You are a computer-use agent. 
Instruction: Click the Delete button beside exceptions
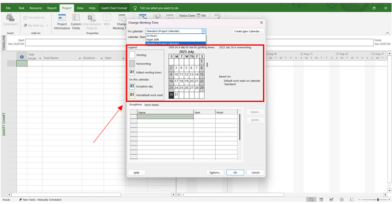pyautogui.click(x=255, y=120)
